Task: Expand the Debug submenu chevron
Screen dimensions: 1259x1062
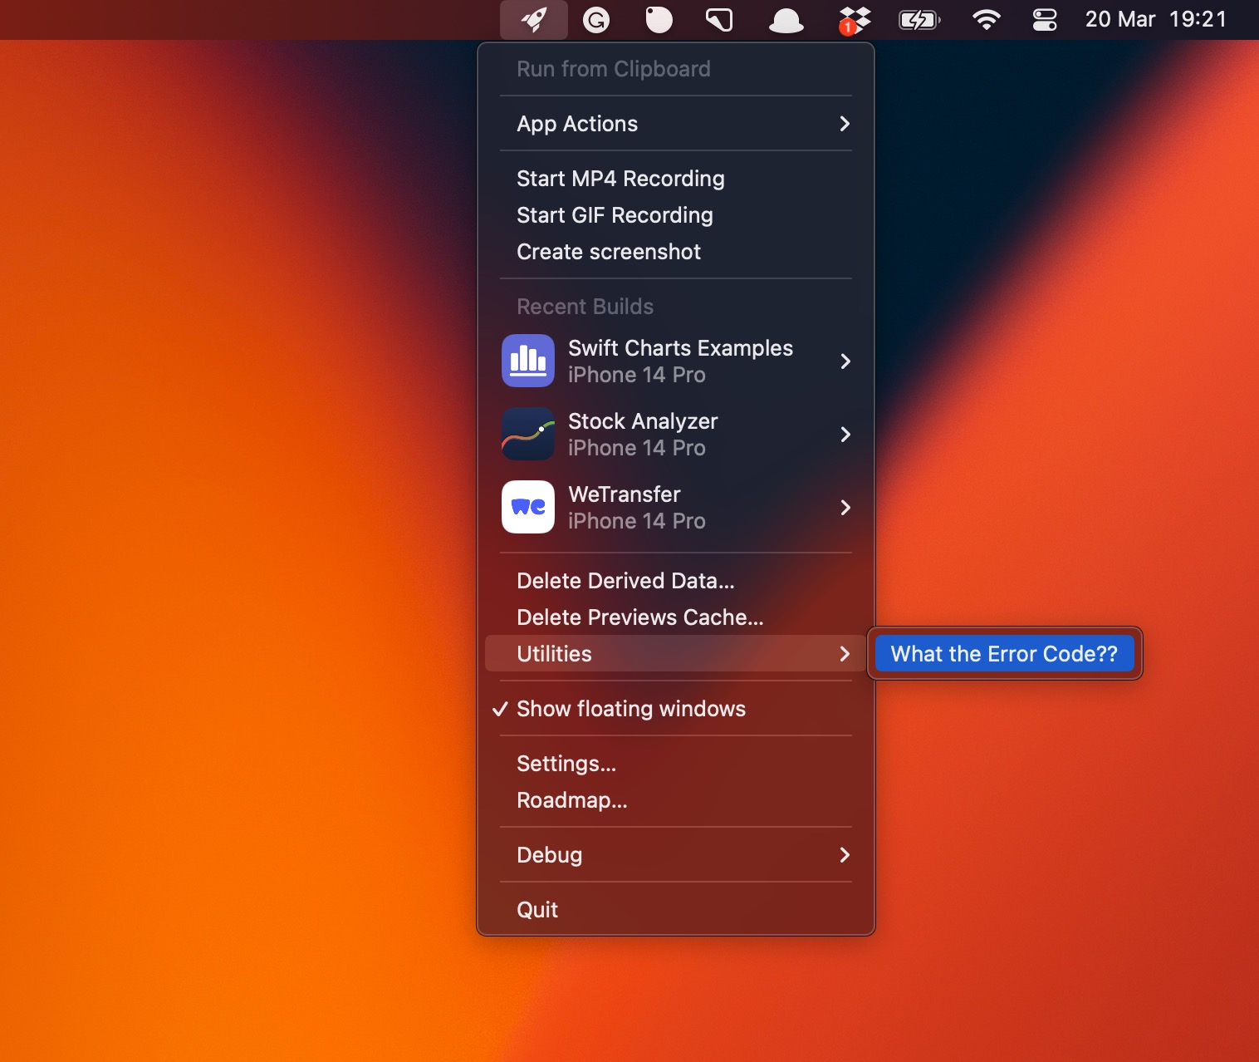Action: click(845, 855)
